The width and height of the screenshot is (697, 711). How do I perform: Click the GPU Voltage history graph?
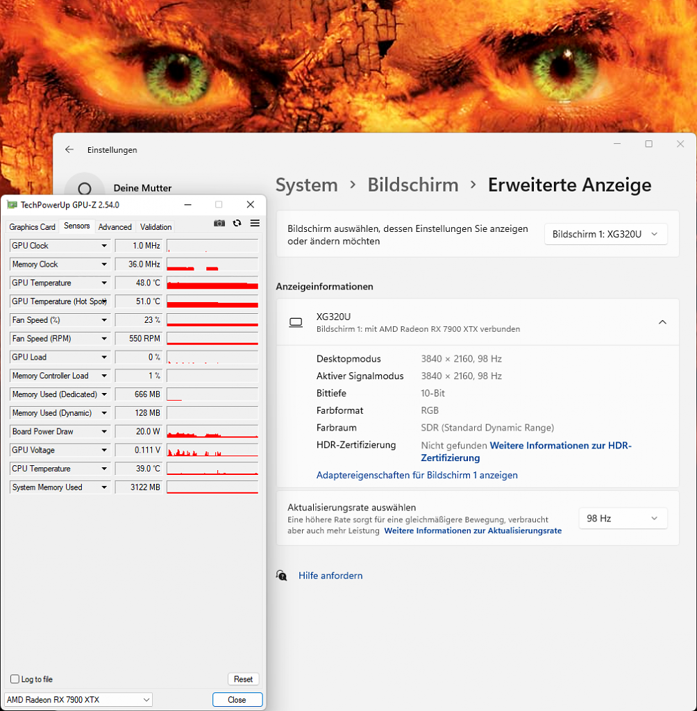(x=212, y=450)
